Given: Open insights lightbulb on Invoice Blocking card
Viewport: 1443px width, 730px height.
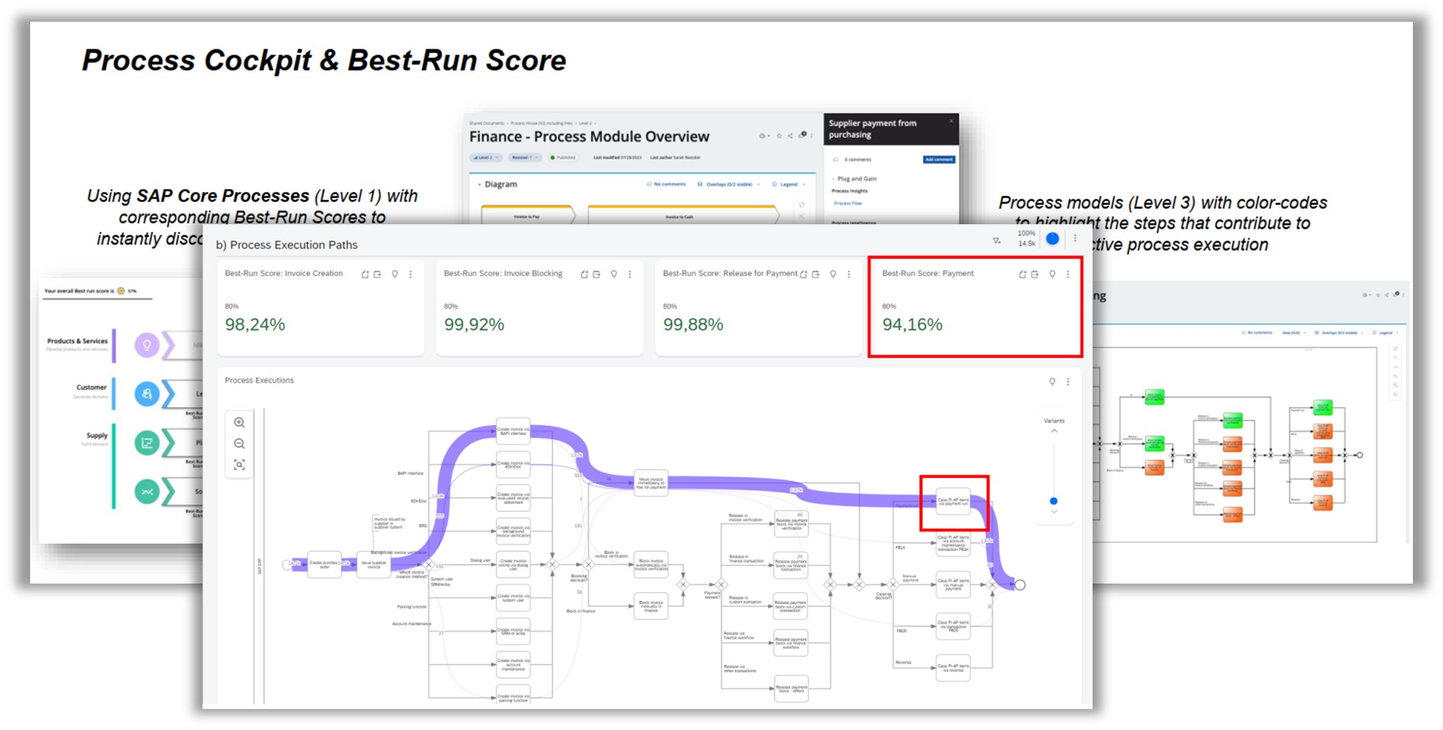Looking at the screenshot, I should [614, 274].
